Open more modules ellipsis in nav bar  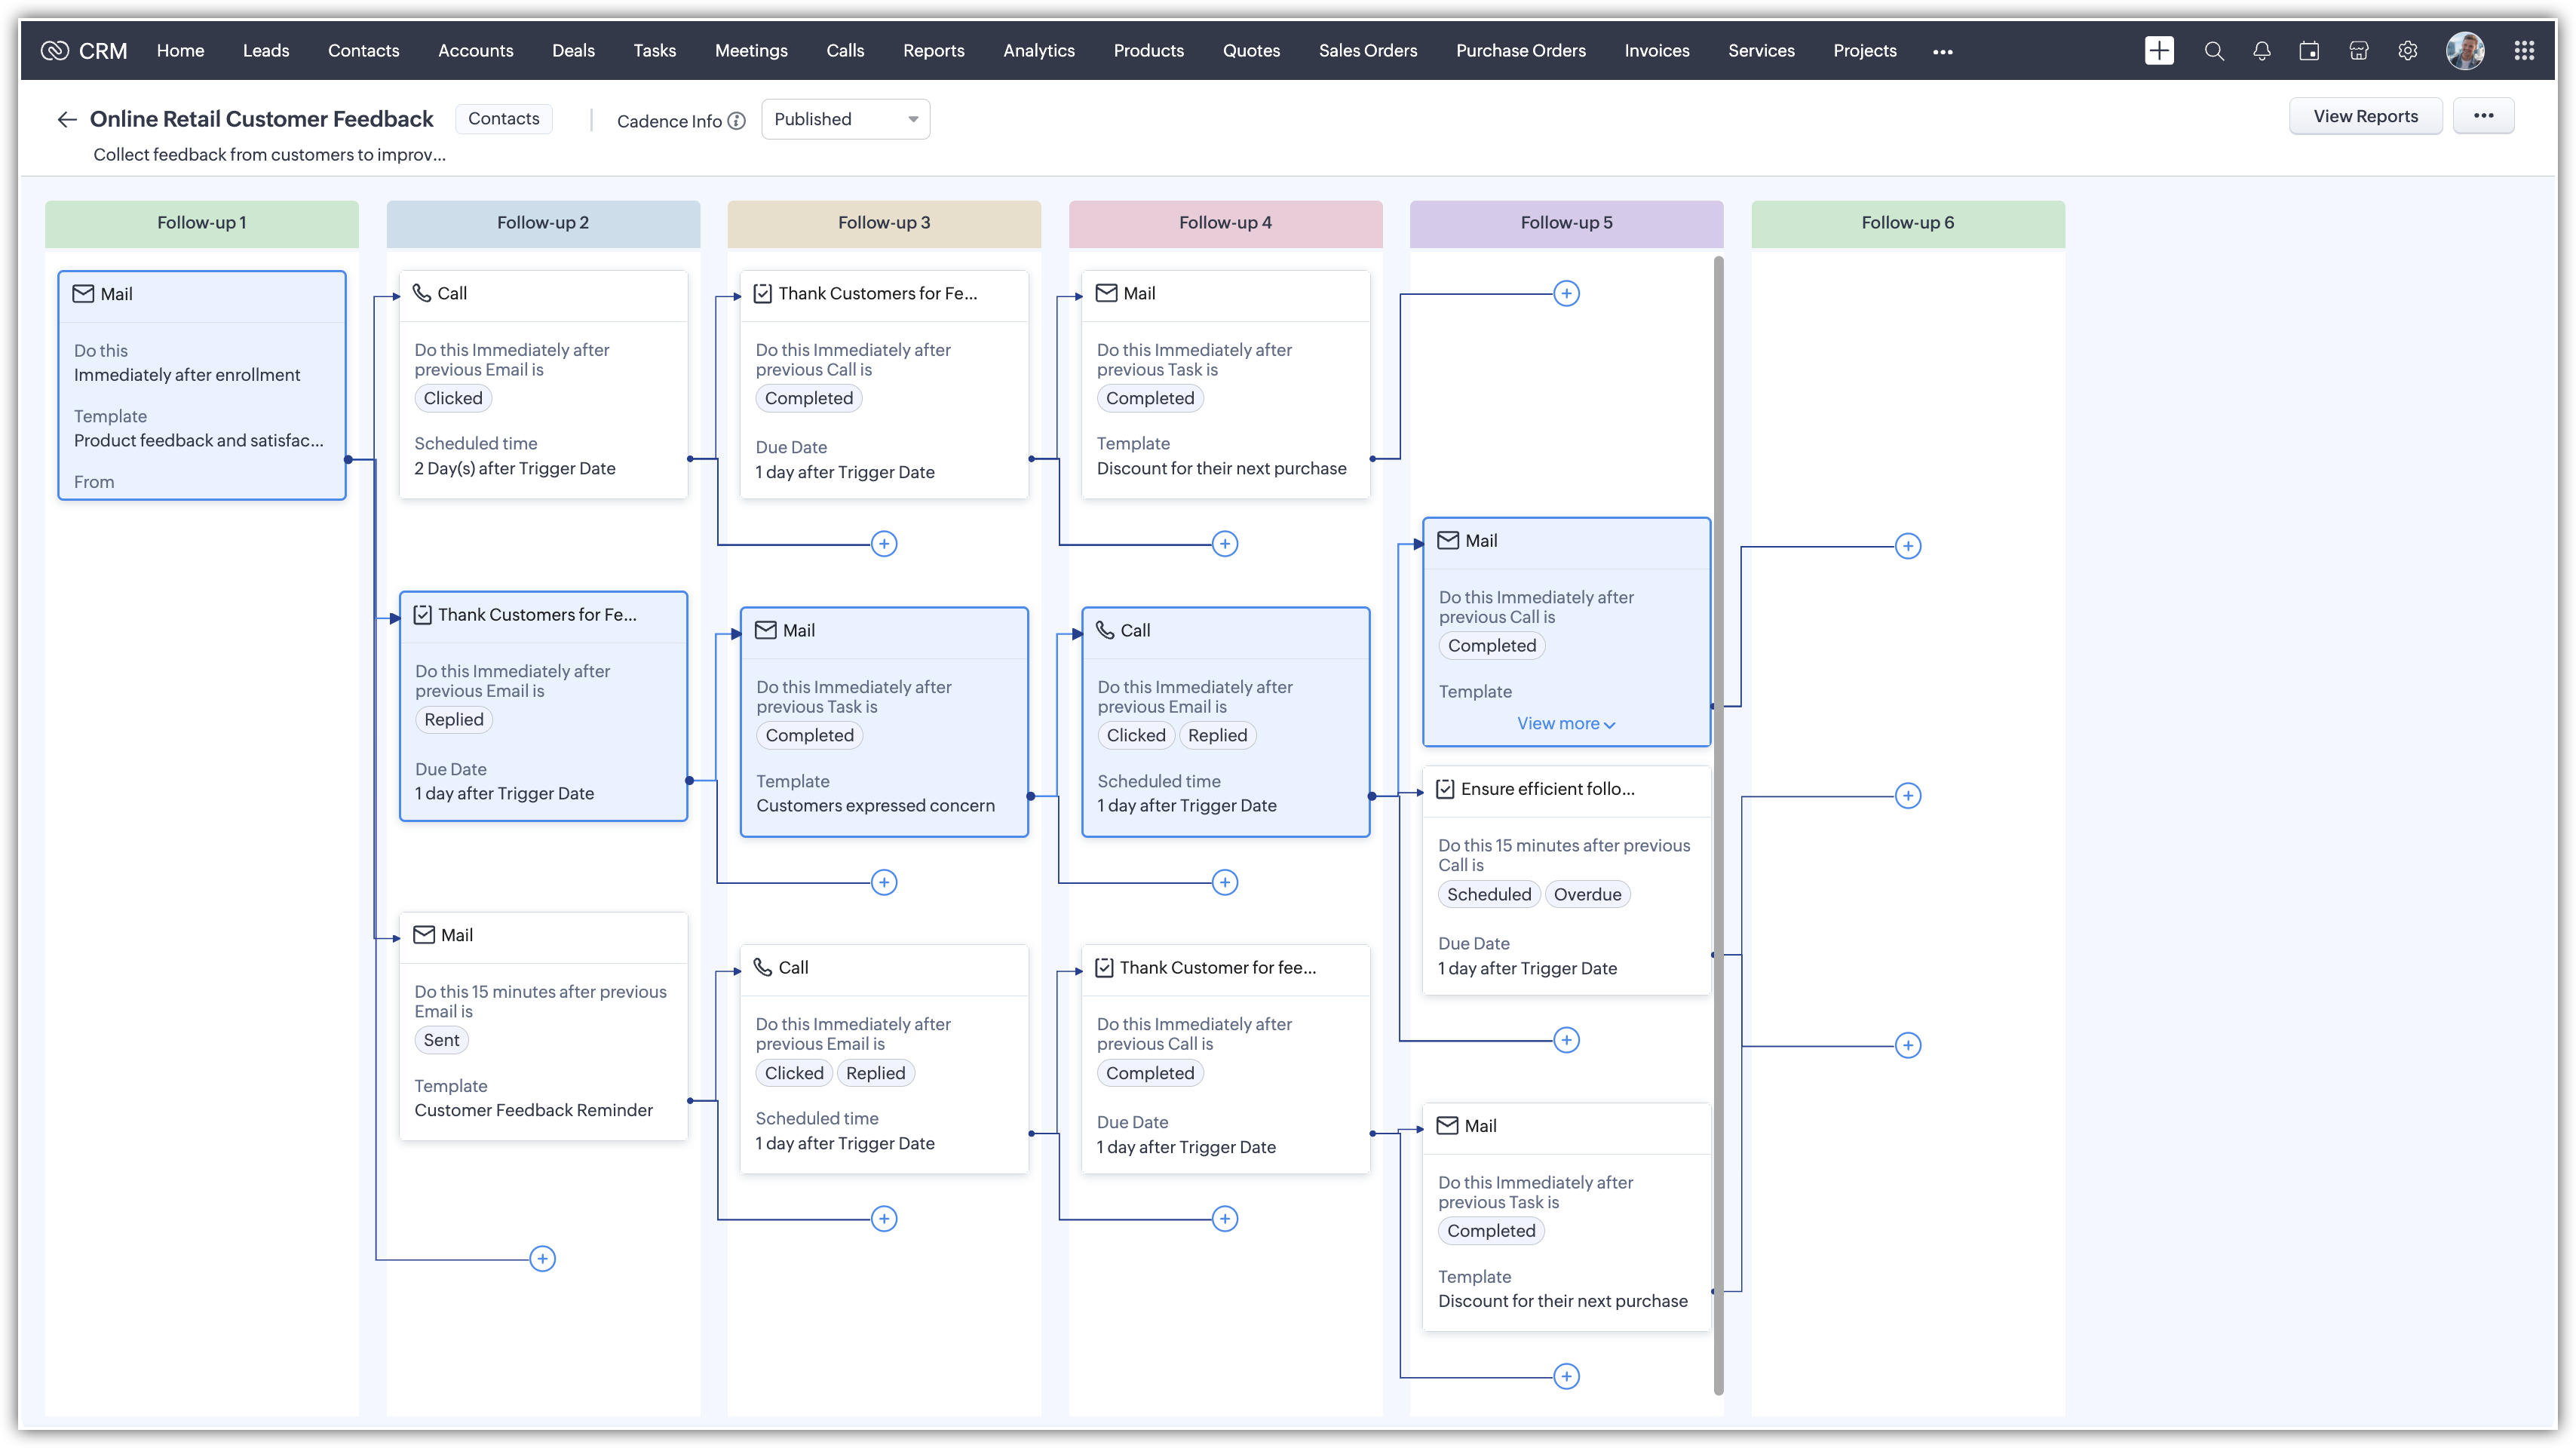1942,52
